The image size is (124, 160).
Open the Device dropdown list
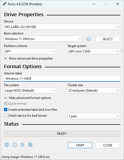pyautogui.click(x=62, y=27)
